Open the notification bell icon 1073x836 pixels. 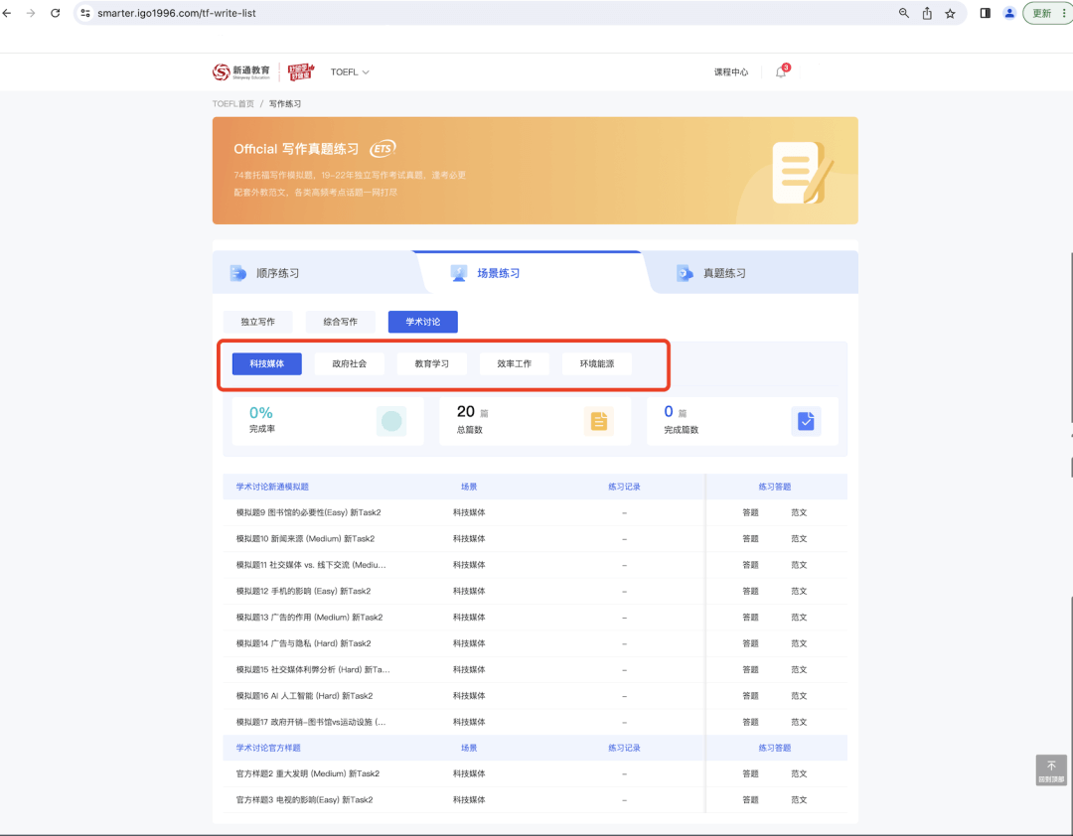click(781, 71)
